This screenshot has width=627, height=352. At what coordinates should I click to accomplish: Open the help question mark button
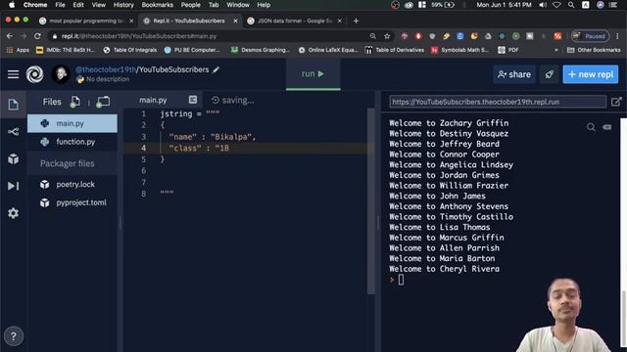point(14,336)
